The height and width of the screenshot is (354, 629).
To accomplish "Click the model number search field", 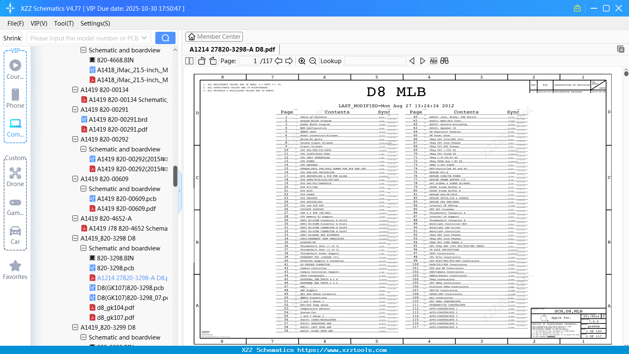I will [84, 38].
